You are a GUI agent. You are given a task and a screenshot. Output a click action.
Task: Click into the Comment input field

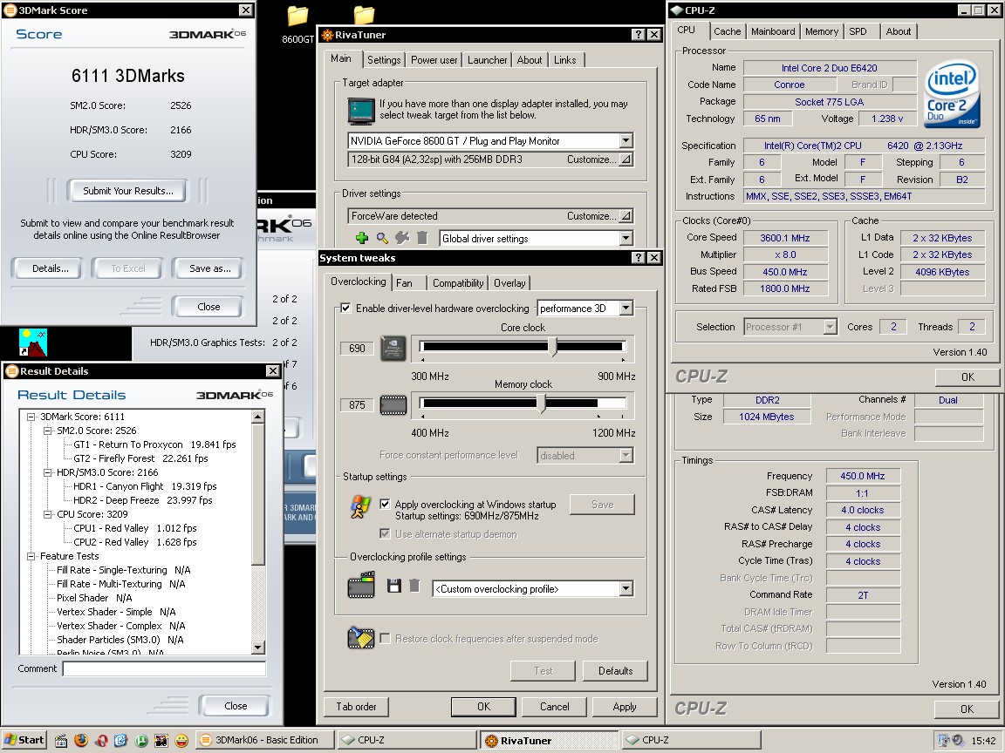(164, 668)
